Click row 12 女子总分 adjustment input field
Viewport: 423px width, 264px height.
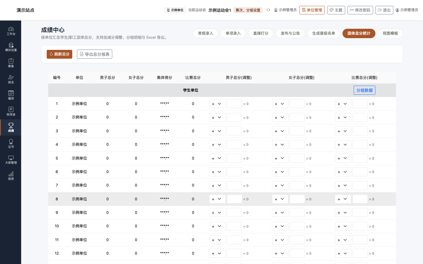point(297,253)
